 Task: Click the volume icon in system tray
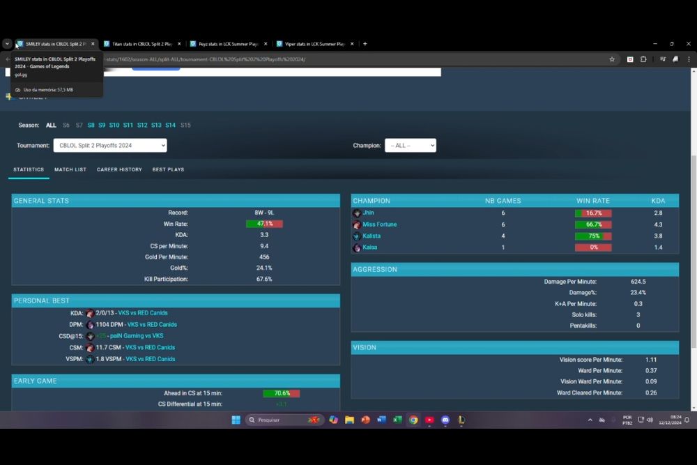pyautogui.click(x=650, y=420)
